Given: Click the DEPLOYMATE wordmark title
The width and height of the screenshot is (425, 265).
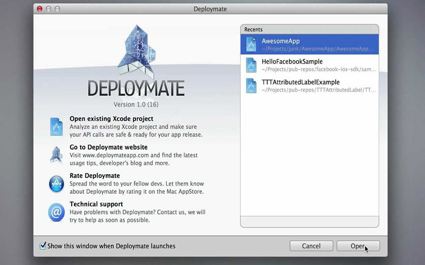Looking at the screenshot, I should pyautogui.click(x=136, y=88).
